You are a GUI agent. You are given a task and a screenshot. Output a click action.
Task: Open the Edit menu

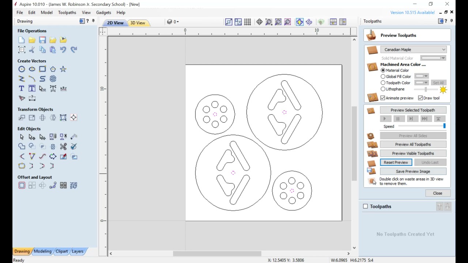[32, 12]
